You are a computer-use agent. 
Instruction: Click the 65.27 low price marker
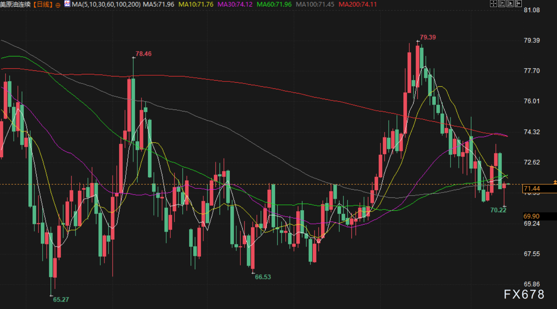(61, 300)
